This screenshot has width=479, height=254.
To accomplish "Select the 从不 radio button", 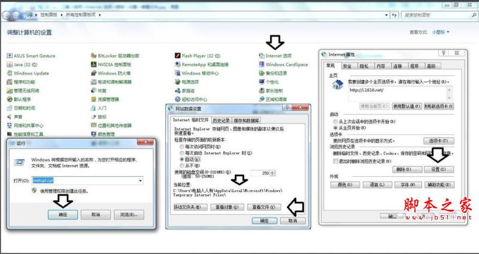I will coord(182,166).
